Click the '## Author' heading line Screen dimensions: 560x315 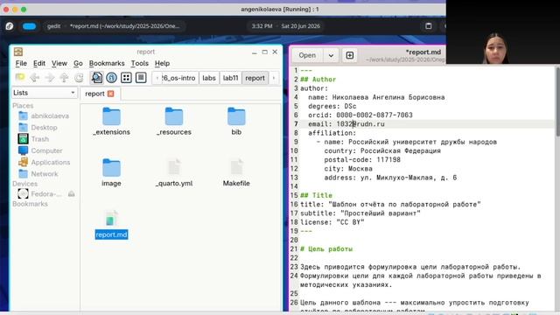coord(318,80)
